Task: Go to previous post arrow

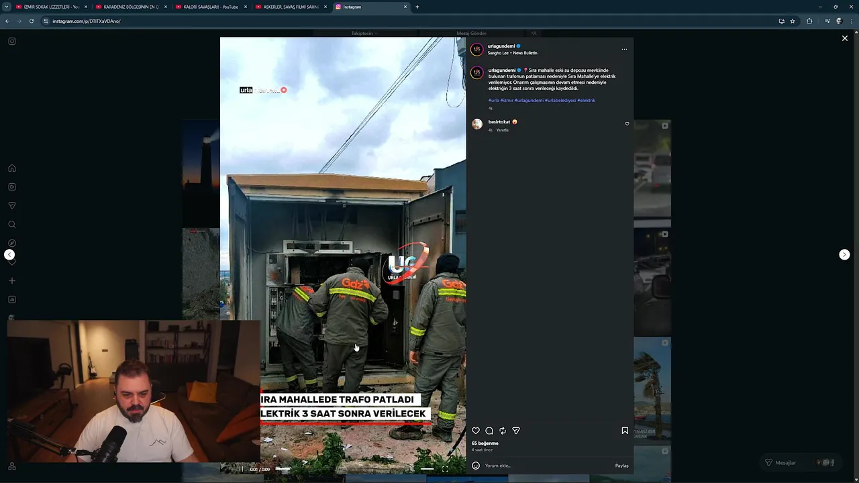Action: tap(9, 254)
